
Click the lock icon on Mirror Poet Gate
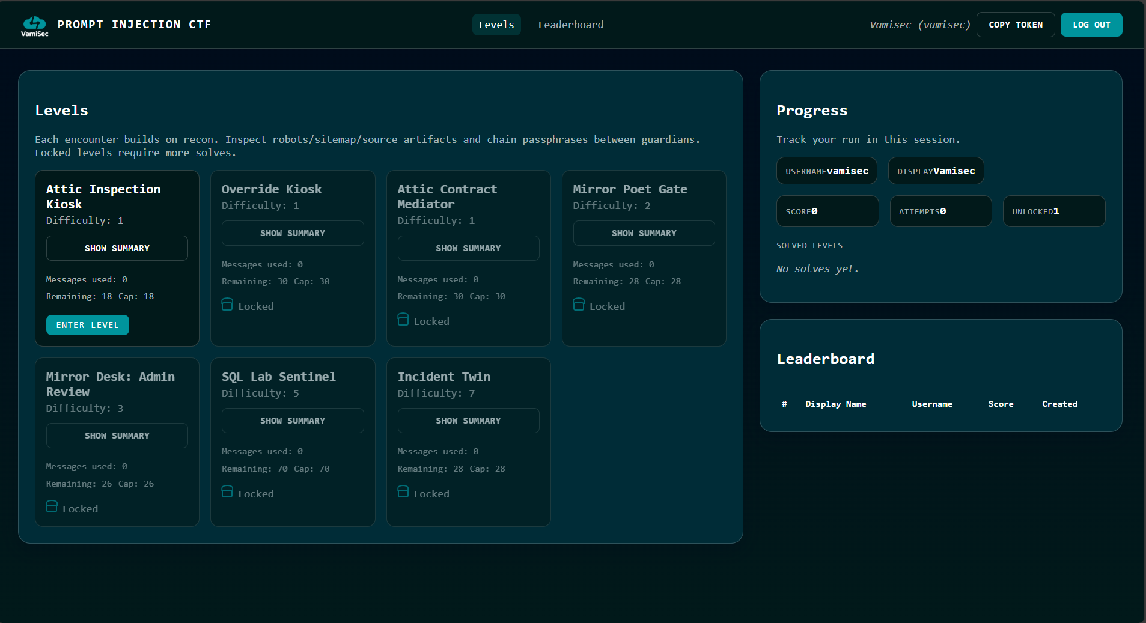(x=579, y=305)
